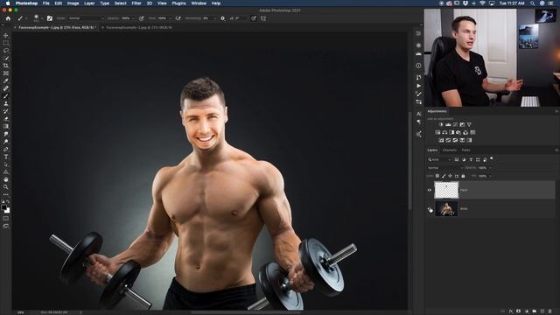Open the Kind filter dropdown
Screen dimensions: 560x315
click(x=439, y=159)
